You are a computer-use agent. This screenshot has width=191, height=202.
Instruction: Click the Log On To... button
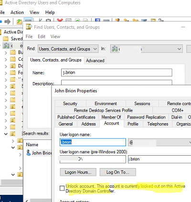click(x=118, y=172)
